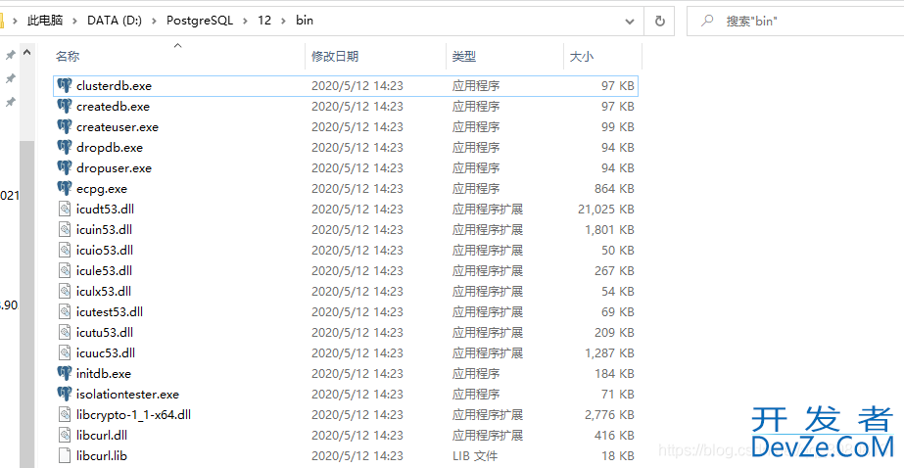Click the libcurl.lib blank file icon
This screenshot has width=904, height=468.
tap(65, 456)
